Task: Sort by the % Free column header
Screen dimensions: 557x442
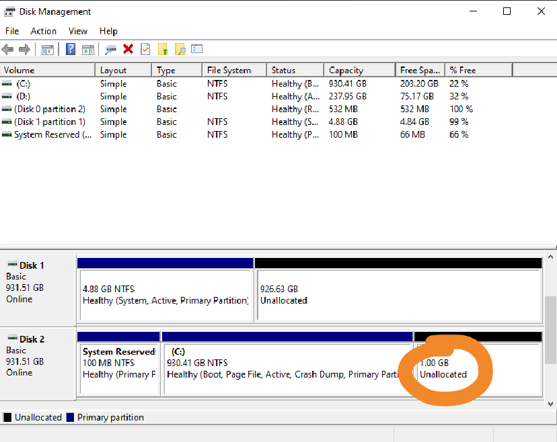Action: (479, 71)
